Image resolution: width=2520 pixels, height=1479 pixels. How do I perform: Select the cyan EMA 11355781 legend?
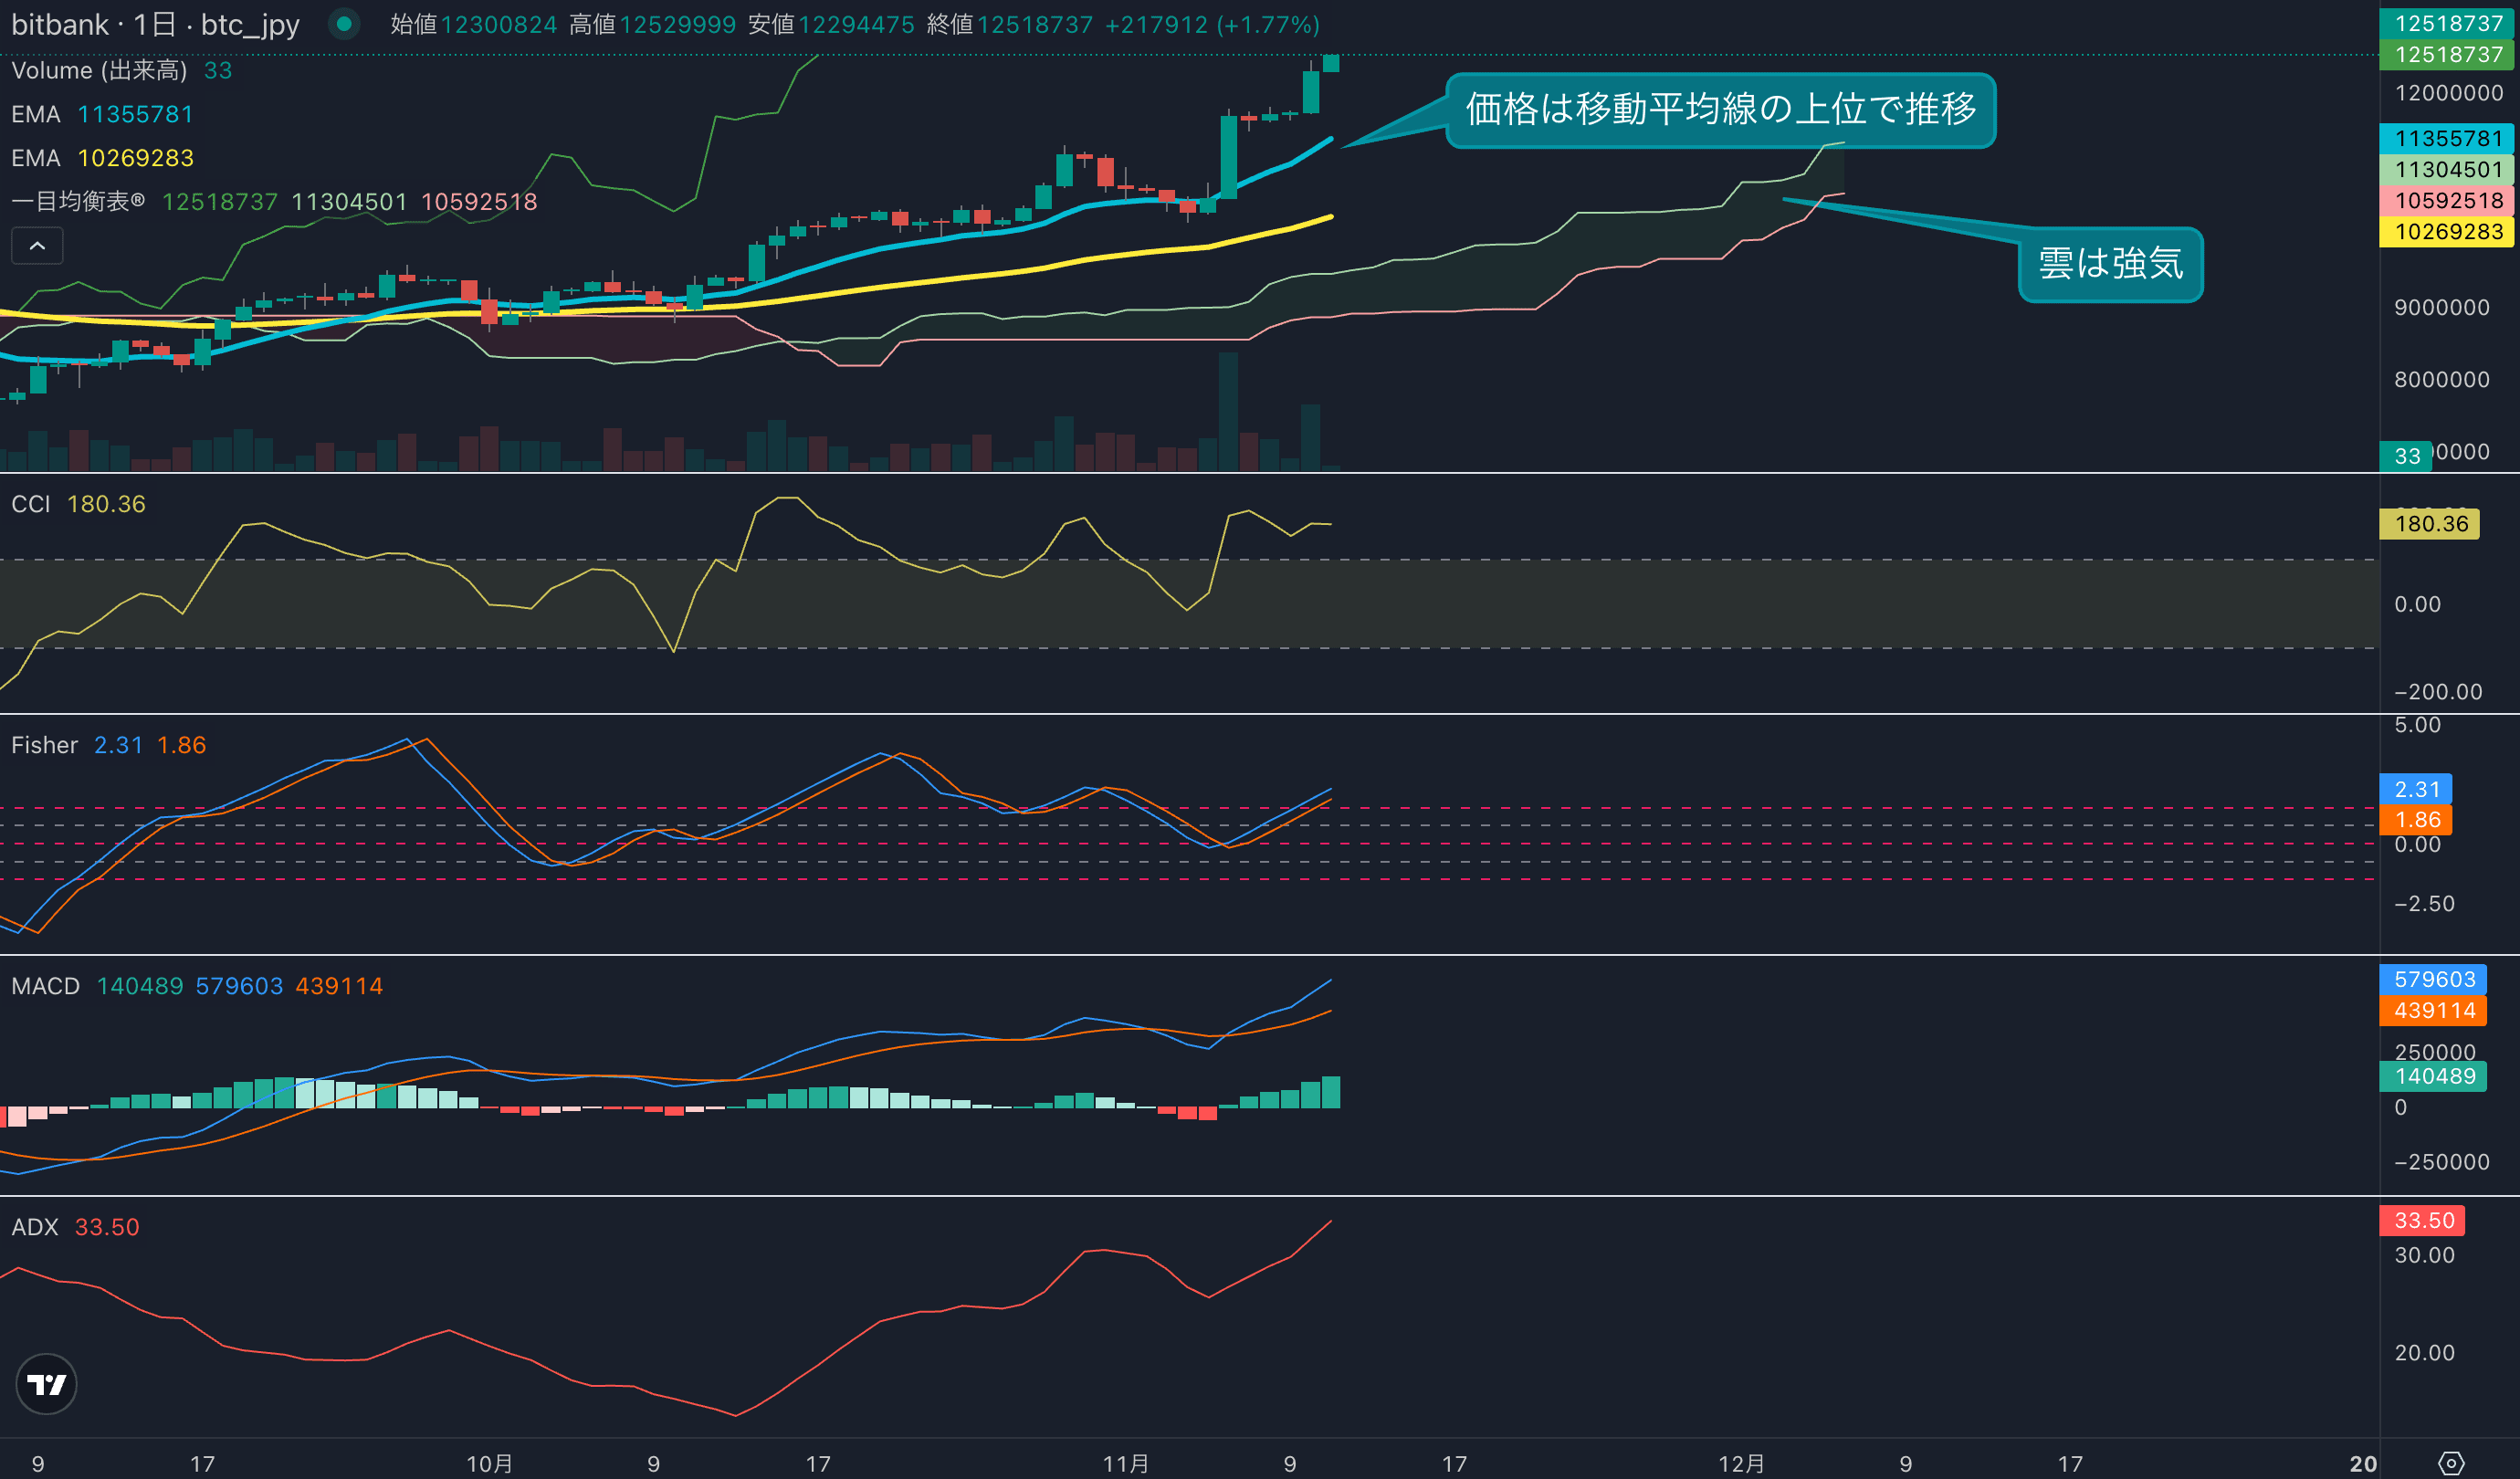coord(36,114)
